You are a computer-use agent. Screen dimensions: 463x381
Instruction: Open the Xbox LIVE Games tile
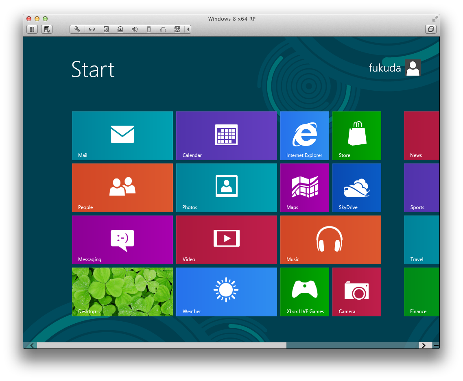305,292
